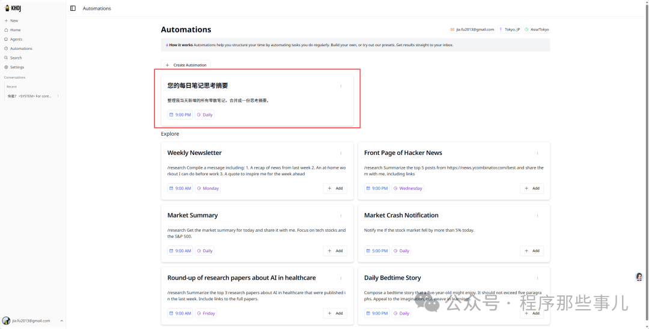Click 5:00 PM badge on Market Crash Notification
The width and height of the screenshot is (649, 329).
[377, 250]
